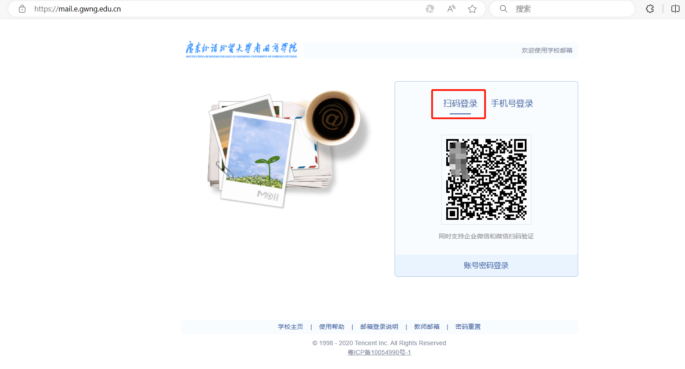Switch to 扫码登录 tab
The height and width of the screenshot is (369, 685).
click(460, 103)
